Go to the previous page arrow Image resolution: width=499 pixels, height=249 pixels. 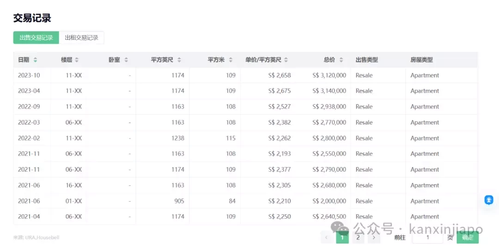(326, 237)
